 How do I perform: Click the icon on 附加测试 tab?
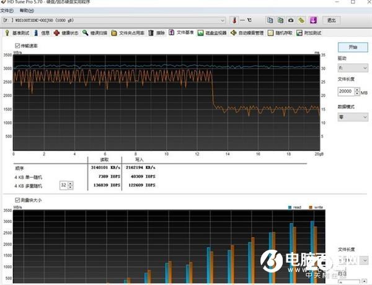point(299,33)
